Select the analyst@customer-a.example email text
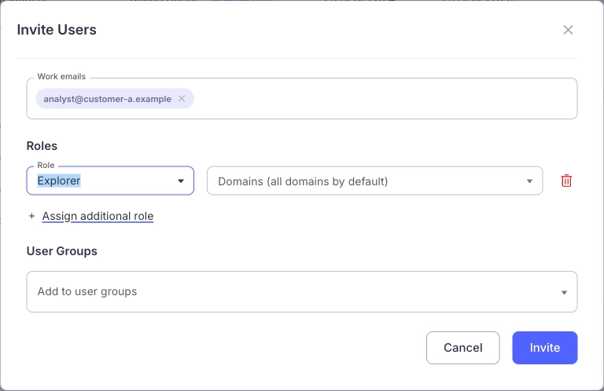Screen dimensions: 604x391 click(x=108, y=99)
